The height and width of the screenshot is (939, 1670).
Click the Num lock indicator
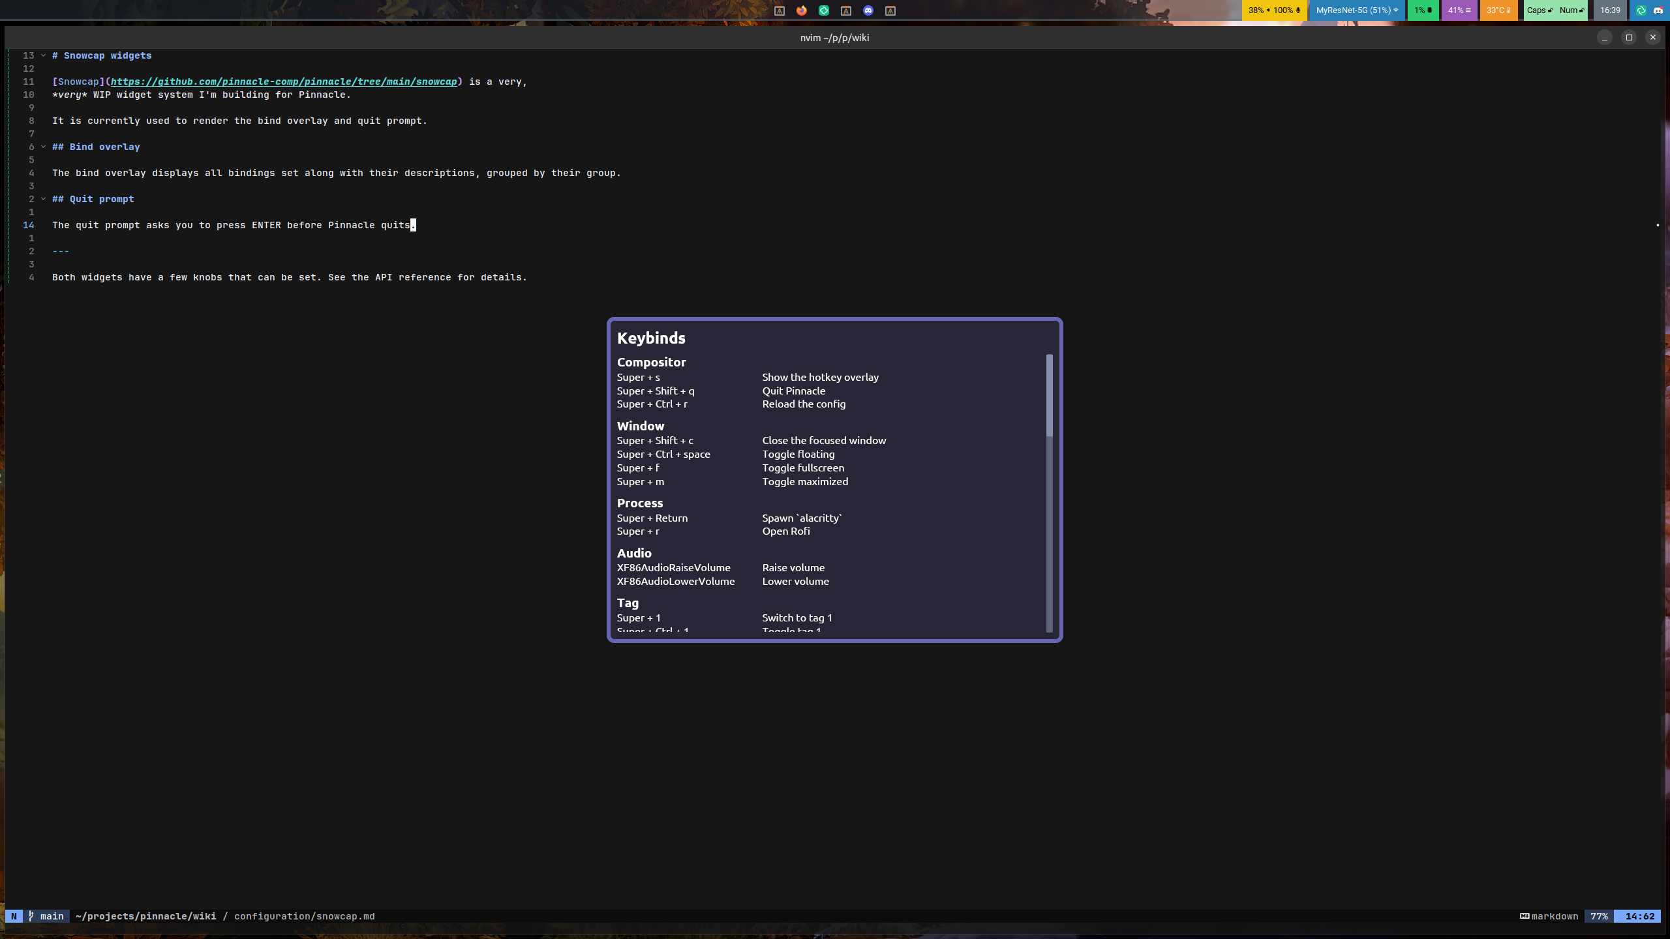tap(1572, 10)
